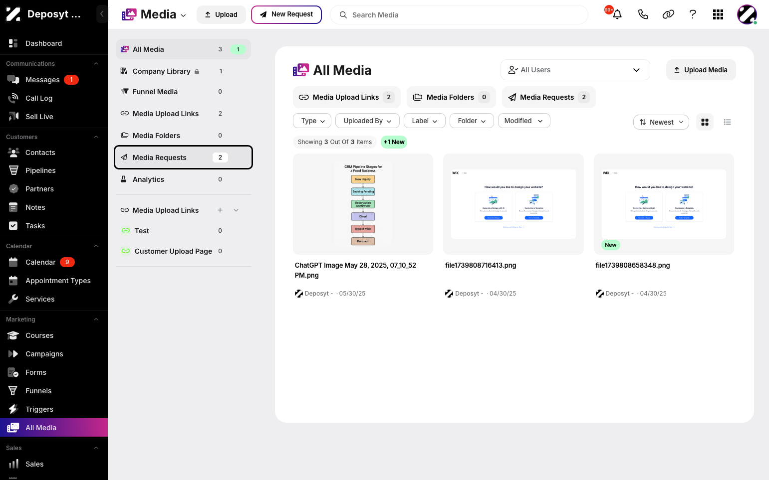The height and width of the screenshot is (480, 769).
Task: Collapse the left sidebar arrow
Action: click(102, 14)
